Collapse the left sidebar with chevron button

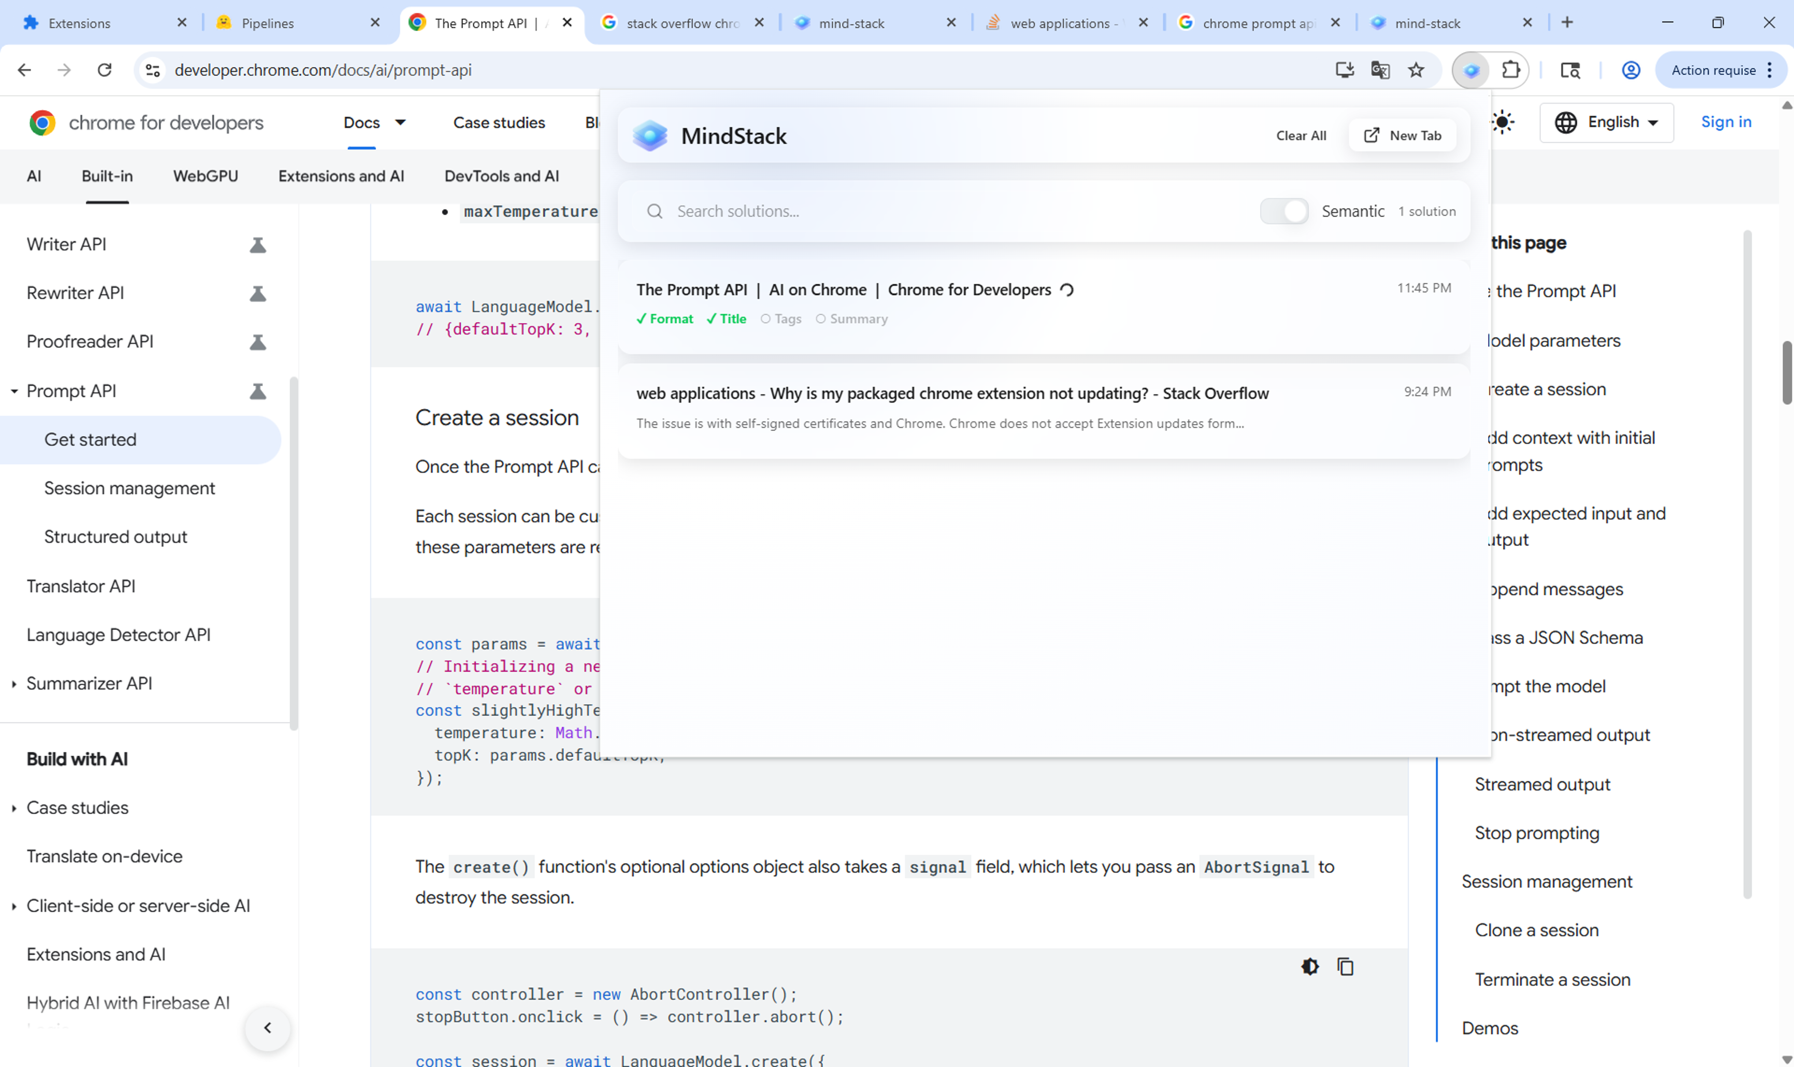(x=268, y=1028)
